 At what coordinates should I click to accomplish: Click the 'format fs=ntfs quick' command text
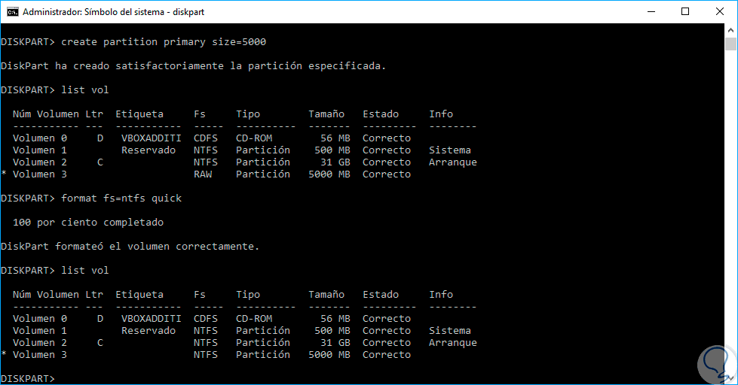(x=121, y=198)
